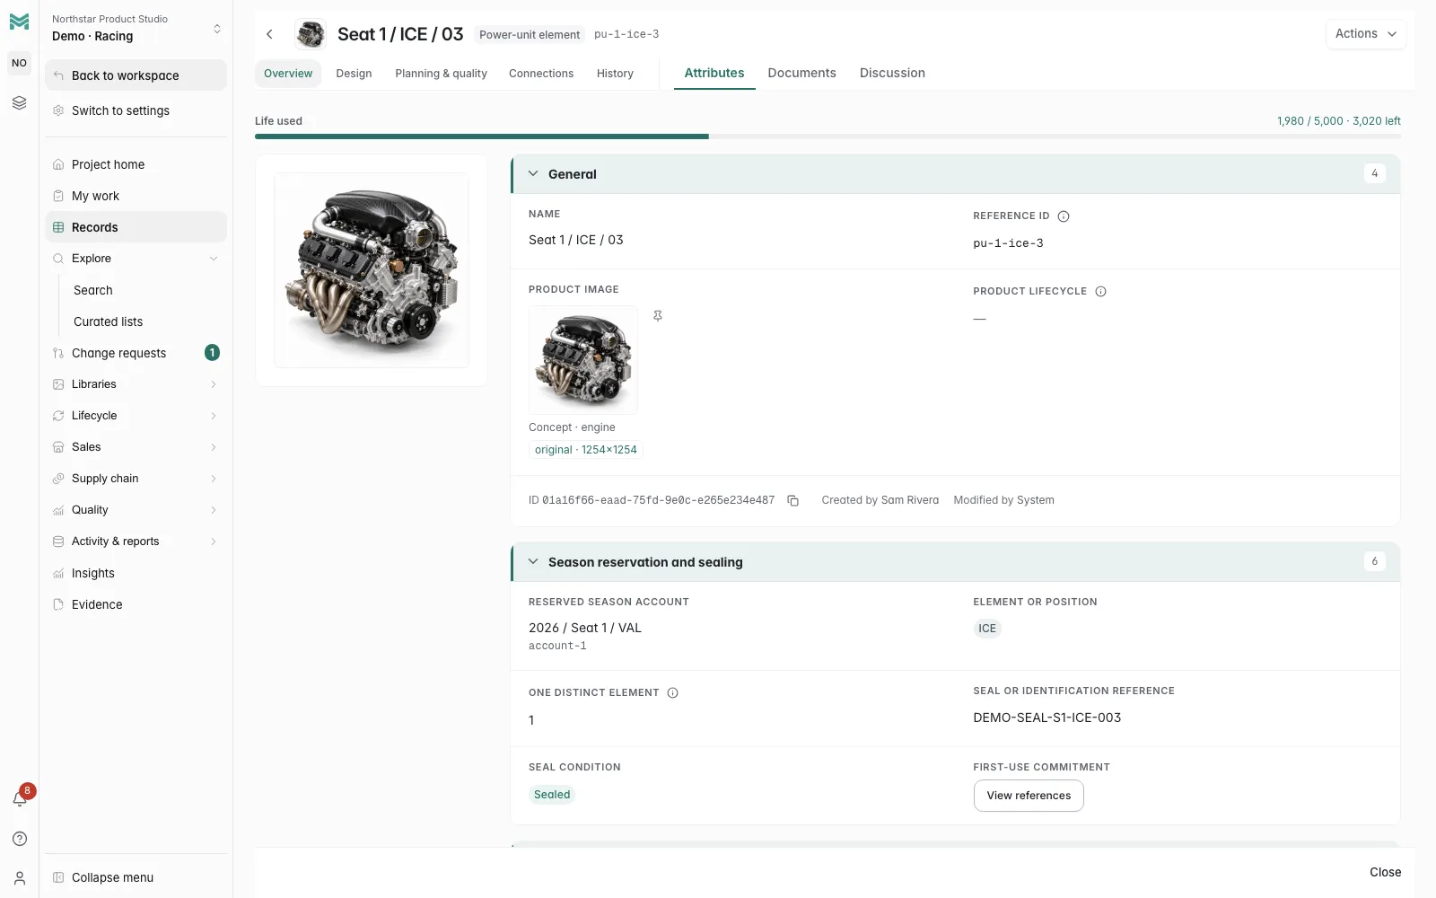The width and height of the screenshot is (1436, 898).
Task: Click the engine avatar icon next to title
Action: [x=311, y=34]
